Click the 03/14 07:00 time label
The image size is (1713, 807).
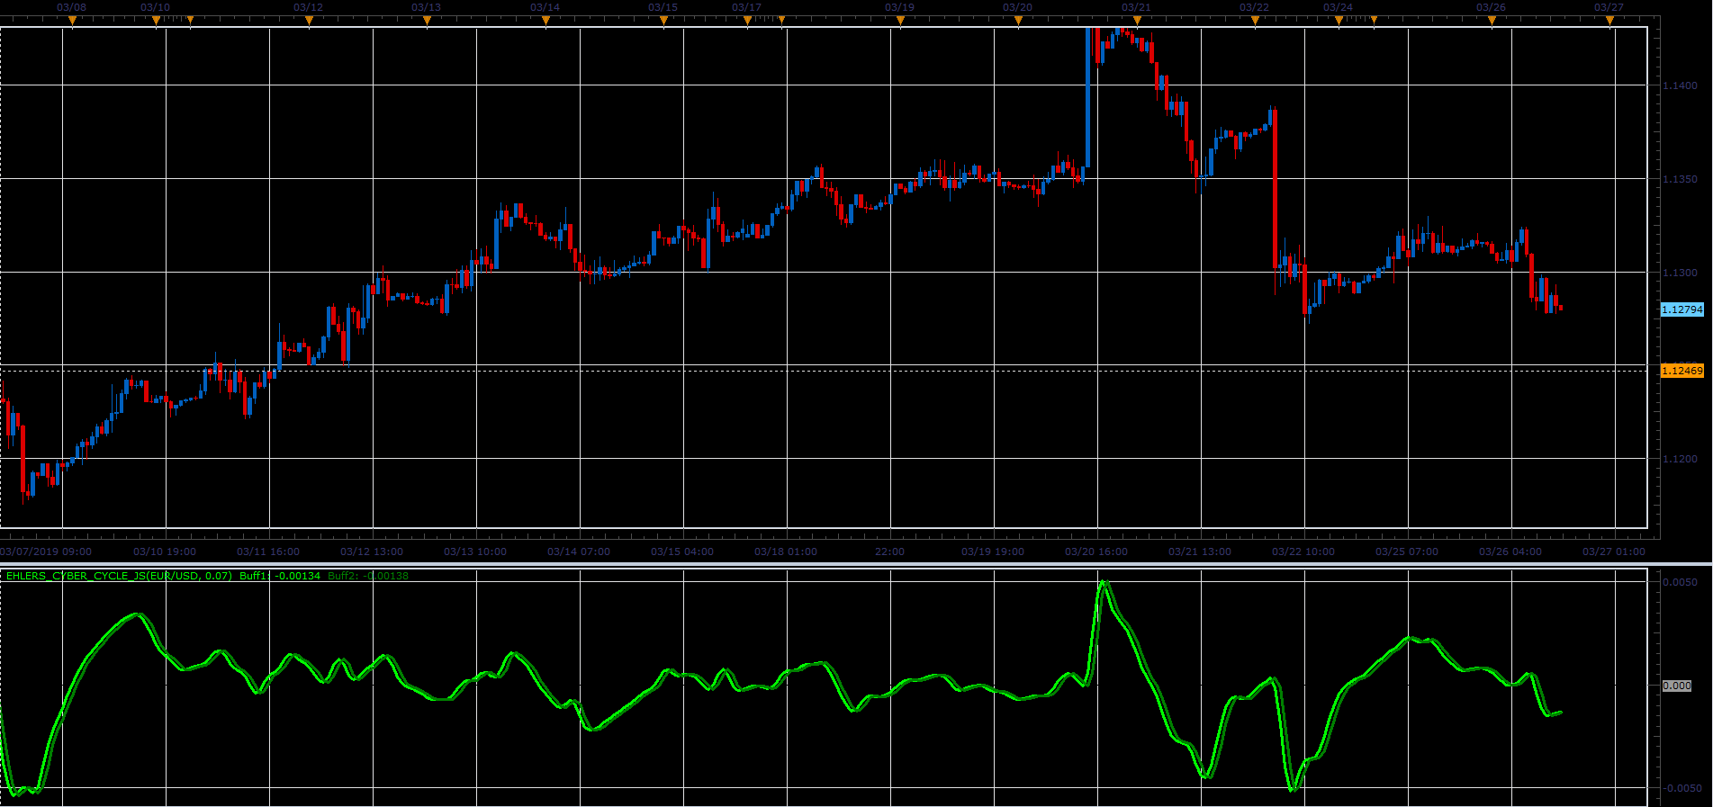(579, 551)
